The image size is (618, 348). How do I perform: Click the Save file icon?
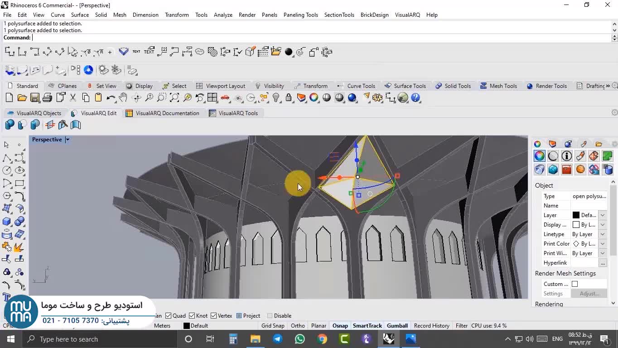35,98
